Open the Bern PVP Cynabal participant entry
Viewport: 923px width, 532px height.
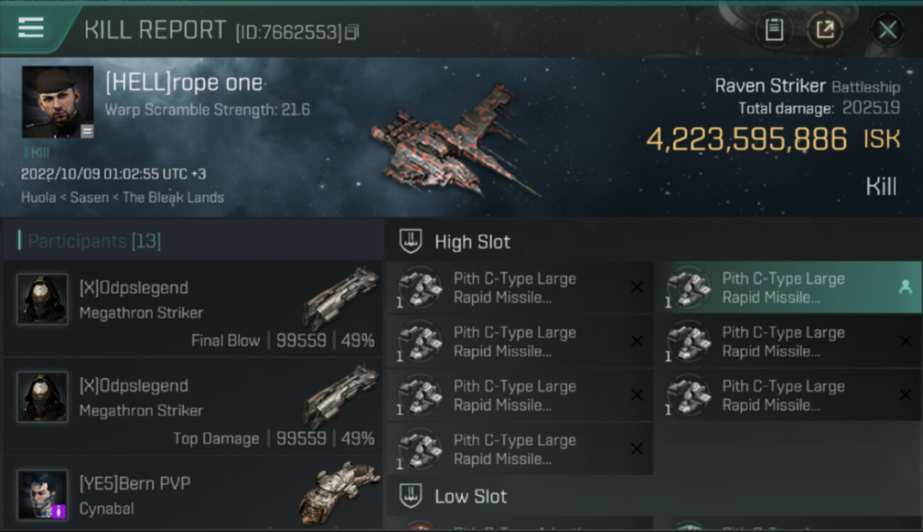point(192,494)
